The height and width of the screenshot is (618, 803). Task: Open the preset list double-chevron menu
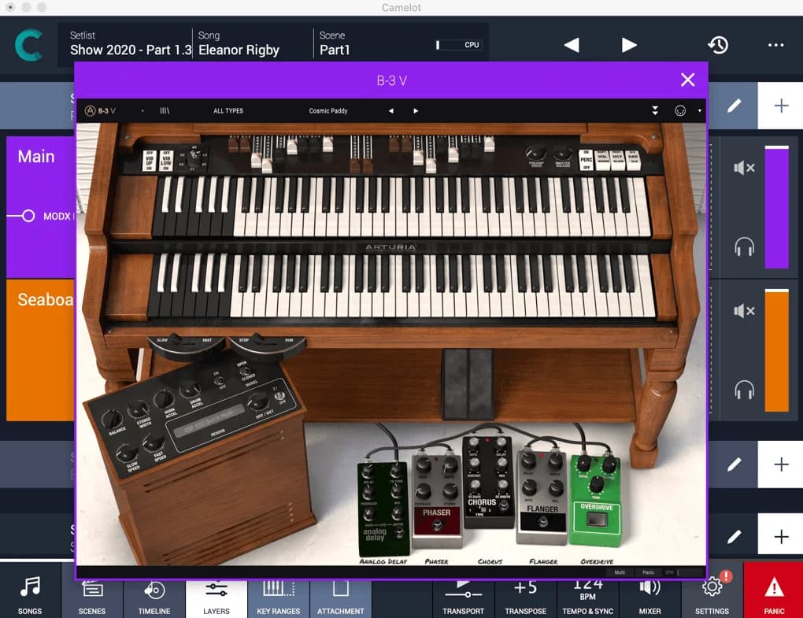[654, 110]
